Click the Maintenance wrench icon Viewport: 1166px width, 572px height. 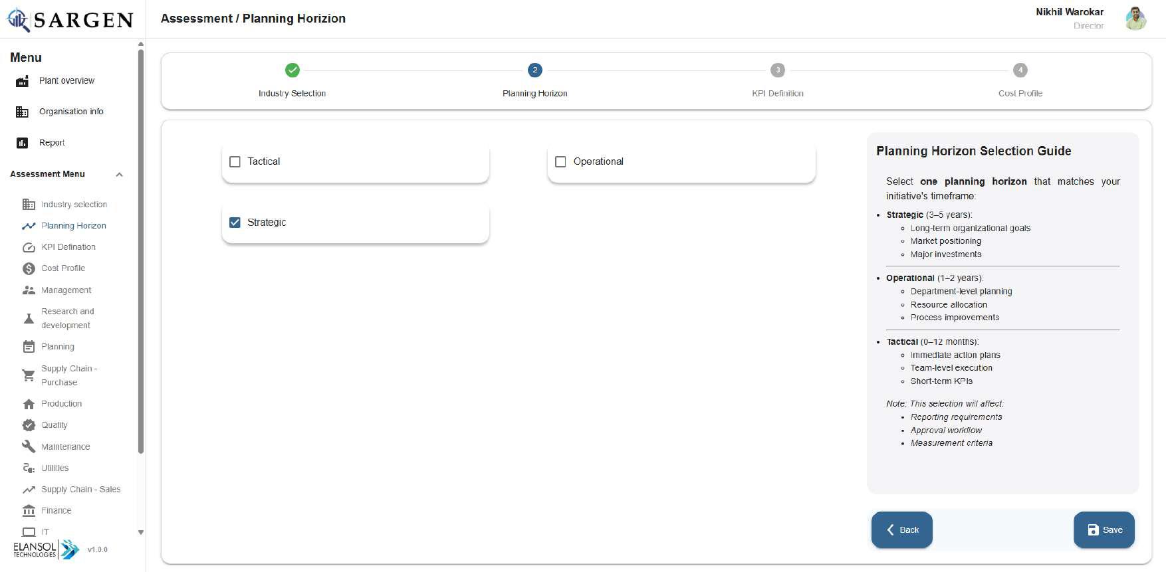point(29,446)
